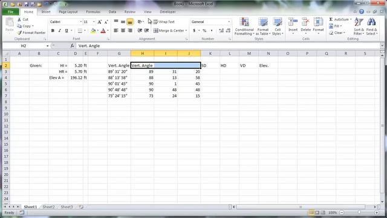Apply cell borders with the Borders icon
This screenshot has height=218, width=387.
coord(80,31)
